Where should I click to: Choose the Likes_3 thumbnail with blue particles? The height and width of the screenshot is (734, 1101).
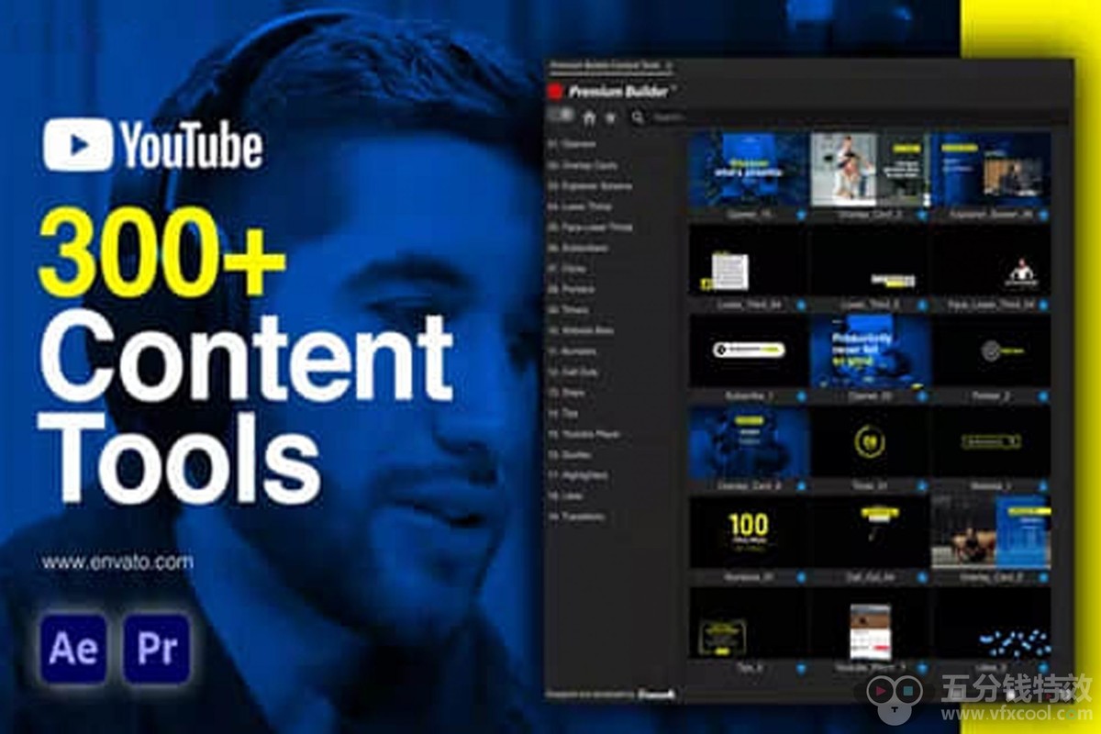click(991, 623)
